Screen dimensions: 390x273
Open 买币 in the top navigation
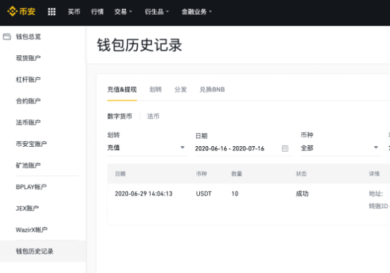[74, 12]
